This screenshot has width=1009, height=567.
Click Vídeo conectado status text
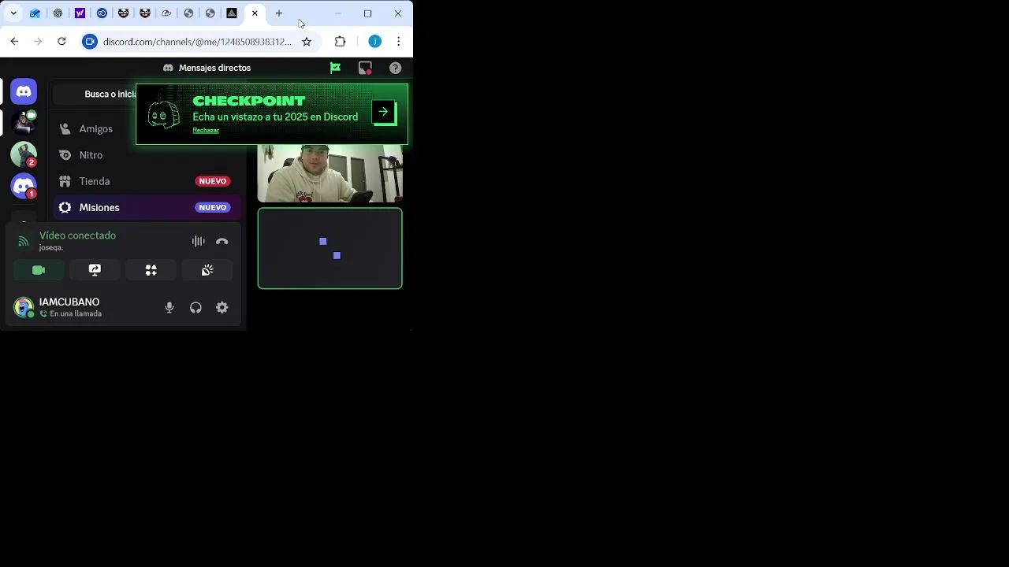(x=77, y=235)
